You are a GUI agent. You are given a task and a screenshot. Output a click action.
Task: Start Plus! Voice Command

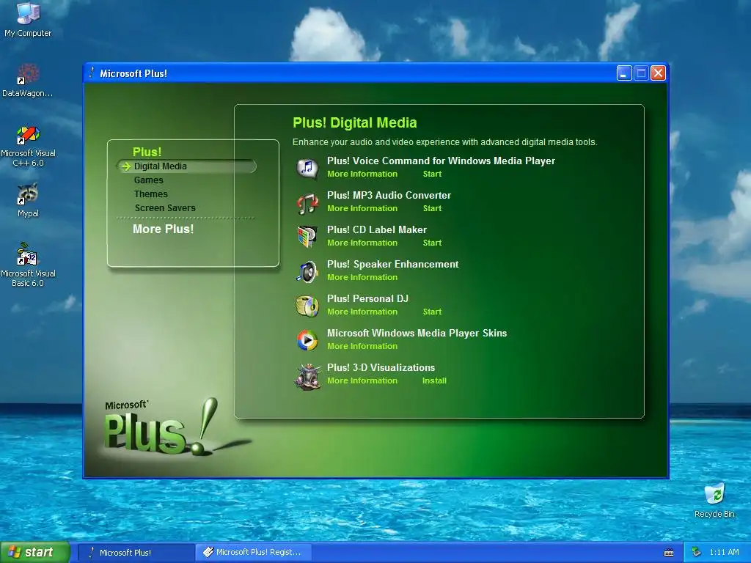tap(432, 174)
